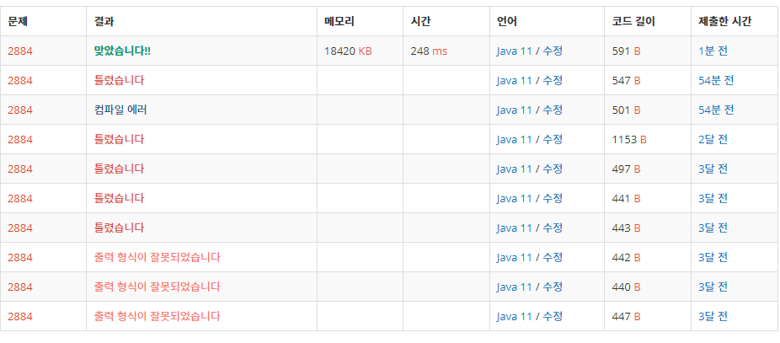Open Java 11 source of the 443 B submission
The width and height of the screenshot is (780, 343).
click(515, 228)
